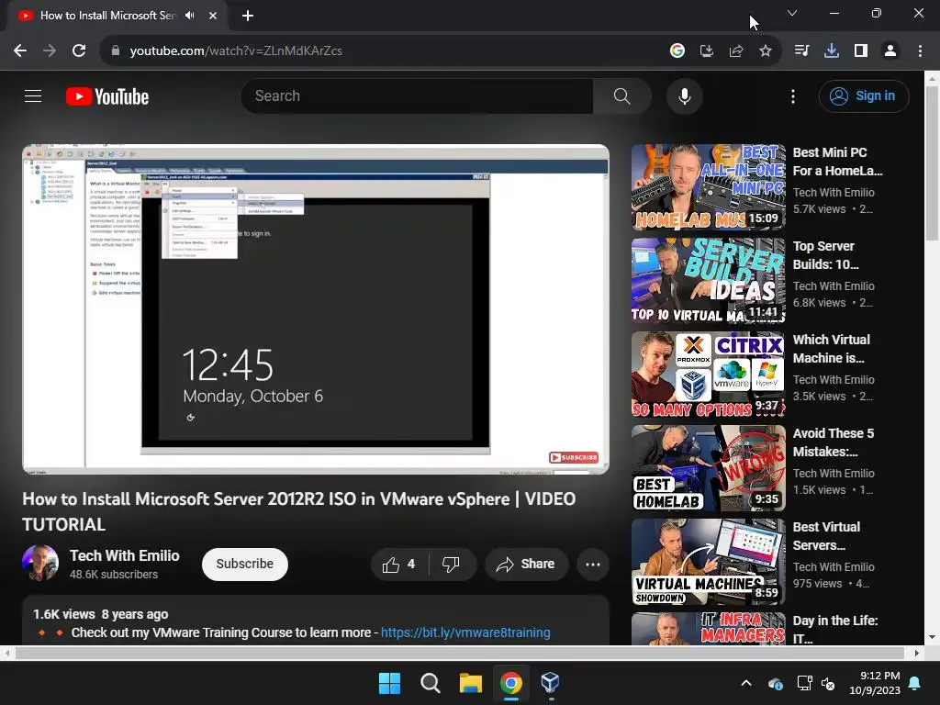The height and width of the screenshot is (705, 940).
Task: Click the vertical page scrollbar
Action: 932,162
